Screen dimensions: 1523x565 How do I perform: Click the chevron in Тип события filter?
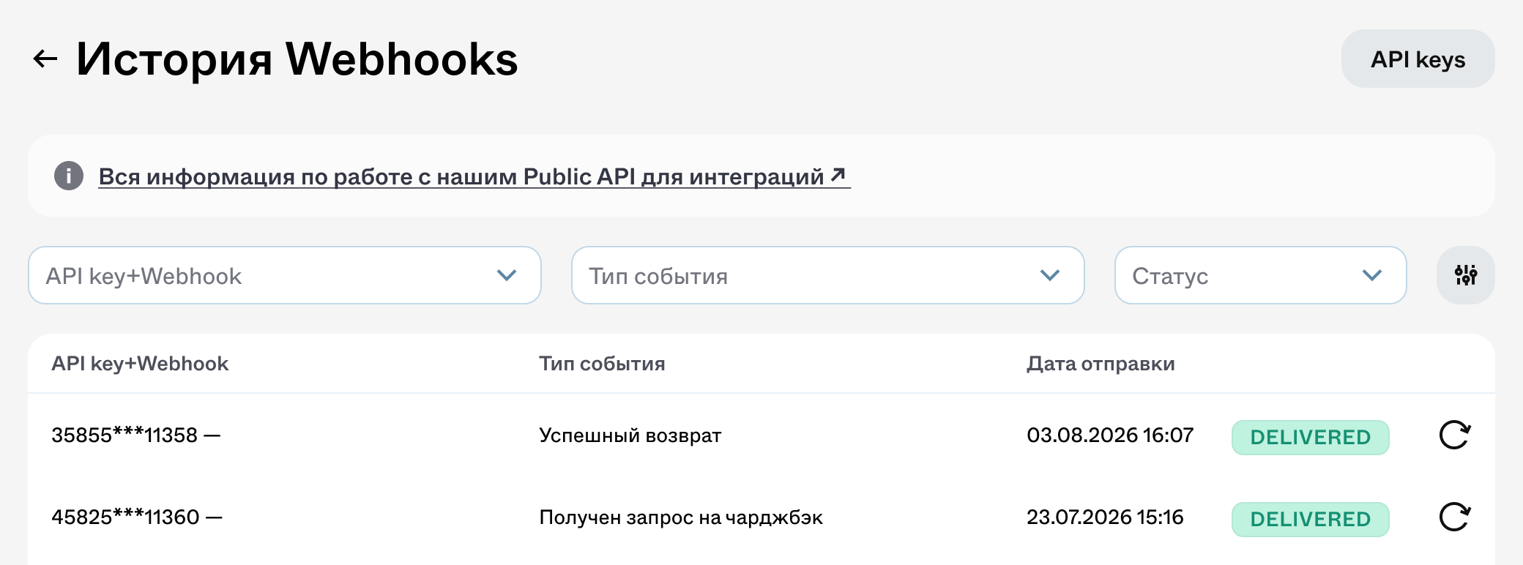pyautogui.click(x=1050, y=275)
